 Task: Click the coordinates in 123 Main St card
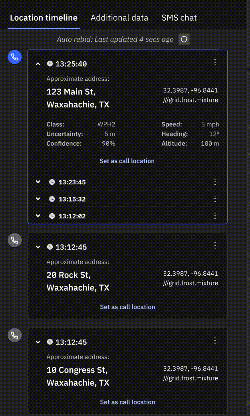190,90
